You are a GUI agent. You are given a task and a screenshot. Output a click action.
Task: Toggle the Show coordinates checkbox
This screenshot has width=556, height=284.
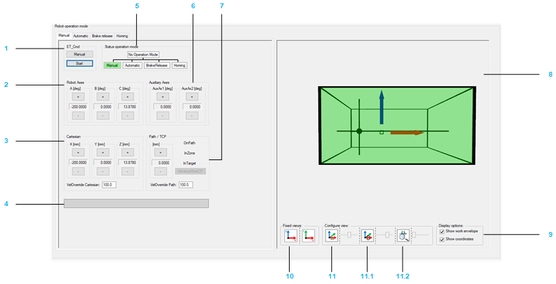(442, 240)
